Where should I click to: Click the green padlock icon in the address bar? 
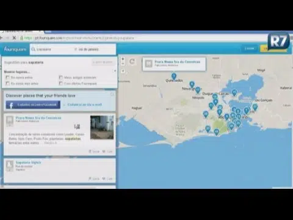(x=21, y=38)
